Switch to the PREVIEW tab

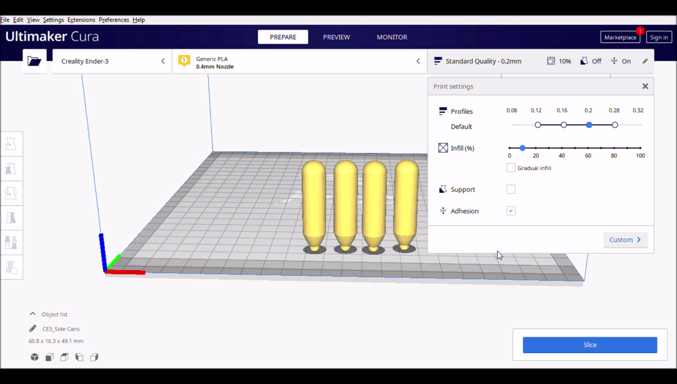coord(336,37)
